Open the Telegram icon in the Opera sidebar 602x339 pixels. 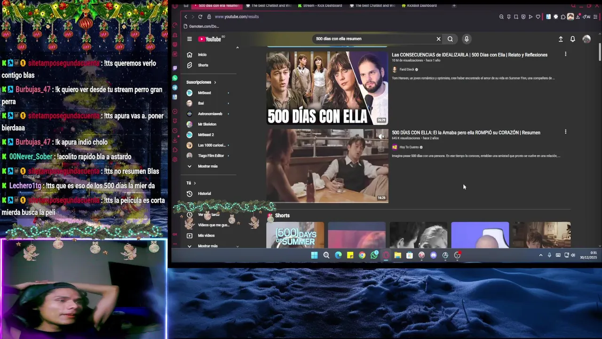click(x=175, y=88)
